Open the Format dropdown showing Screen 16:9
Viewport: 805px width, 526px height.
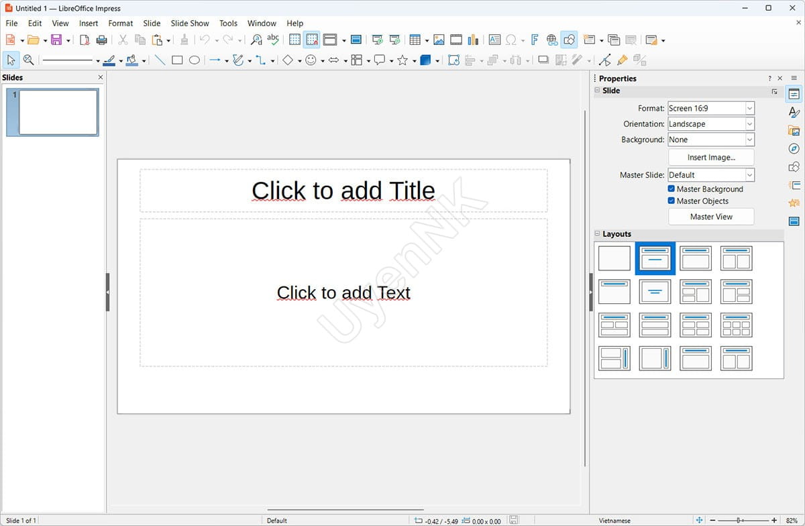click(711, 108)
